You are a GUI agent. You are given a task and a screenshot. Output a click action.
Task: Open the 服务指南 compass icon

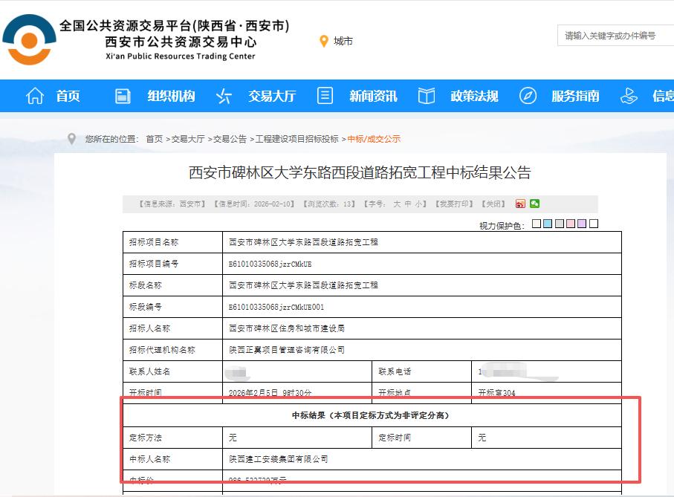pos(528,96)
